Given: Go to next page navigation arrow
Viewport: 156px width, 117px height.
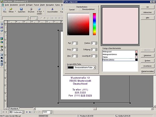Looking at the screenshot, I should tap(27, 112).
